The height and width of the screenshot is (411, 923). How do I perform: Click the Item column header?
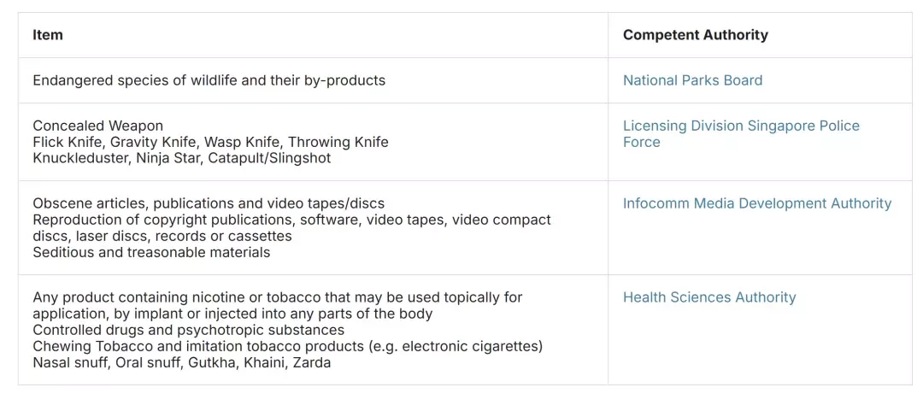click(x=48, y=35)
